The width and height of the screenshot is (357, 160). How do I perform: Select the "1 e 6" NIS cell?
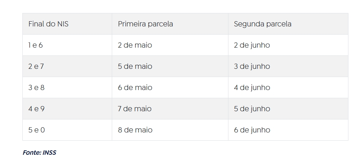click(x=36, y=45)
